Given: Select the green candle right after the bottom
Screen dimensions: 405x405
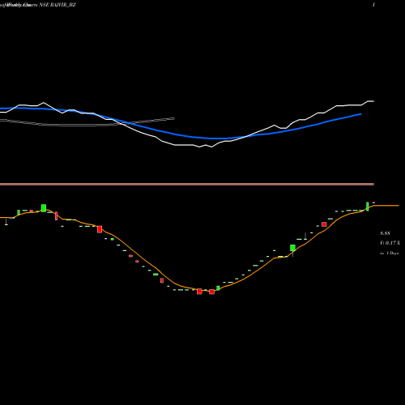Looking at the screenshot, I should coord(218,288).
